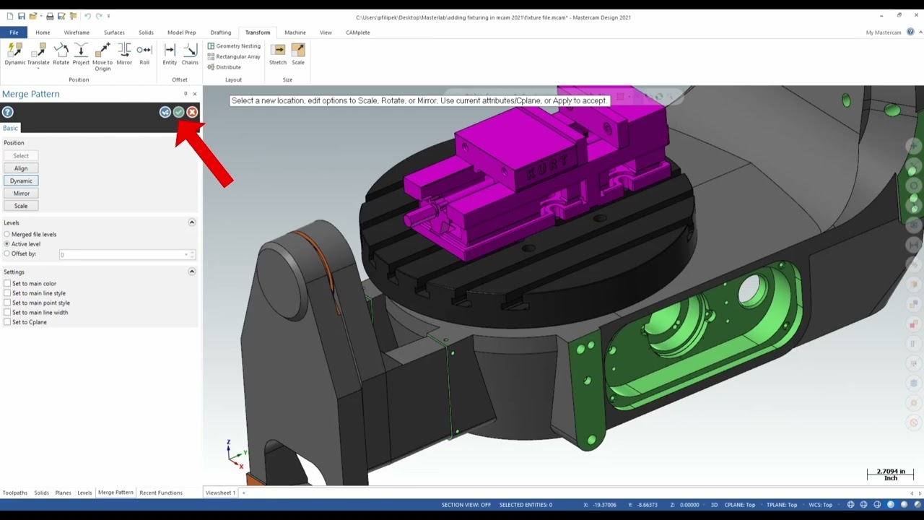Image resolution: width=924 pixels, height=520 pixels.
Task: Click the Mirror position button
Action: (x=21, y=193)
